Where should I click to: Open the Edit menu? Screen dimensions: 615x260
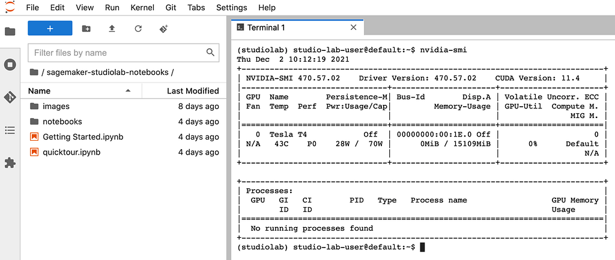click(x=57, y=7)
